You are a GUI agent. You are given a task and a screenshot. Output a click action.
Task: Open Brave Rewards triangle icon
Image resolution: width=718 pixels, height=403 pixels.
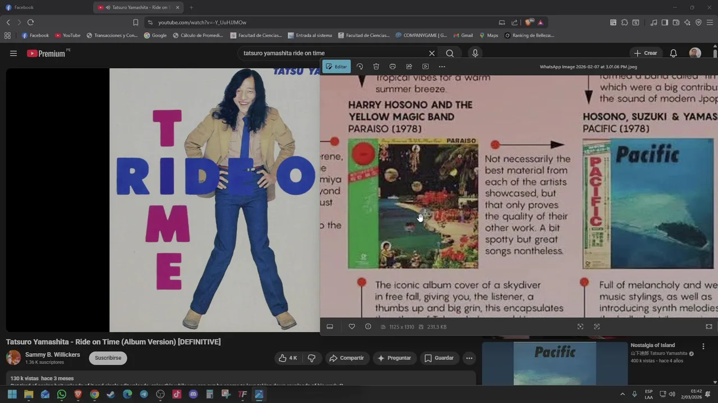point(541,22)
